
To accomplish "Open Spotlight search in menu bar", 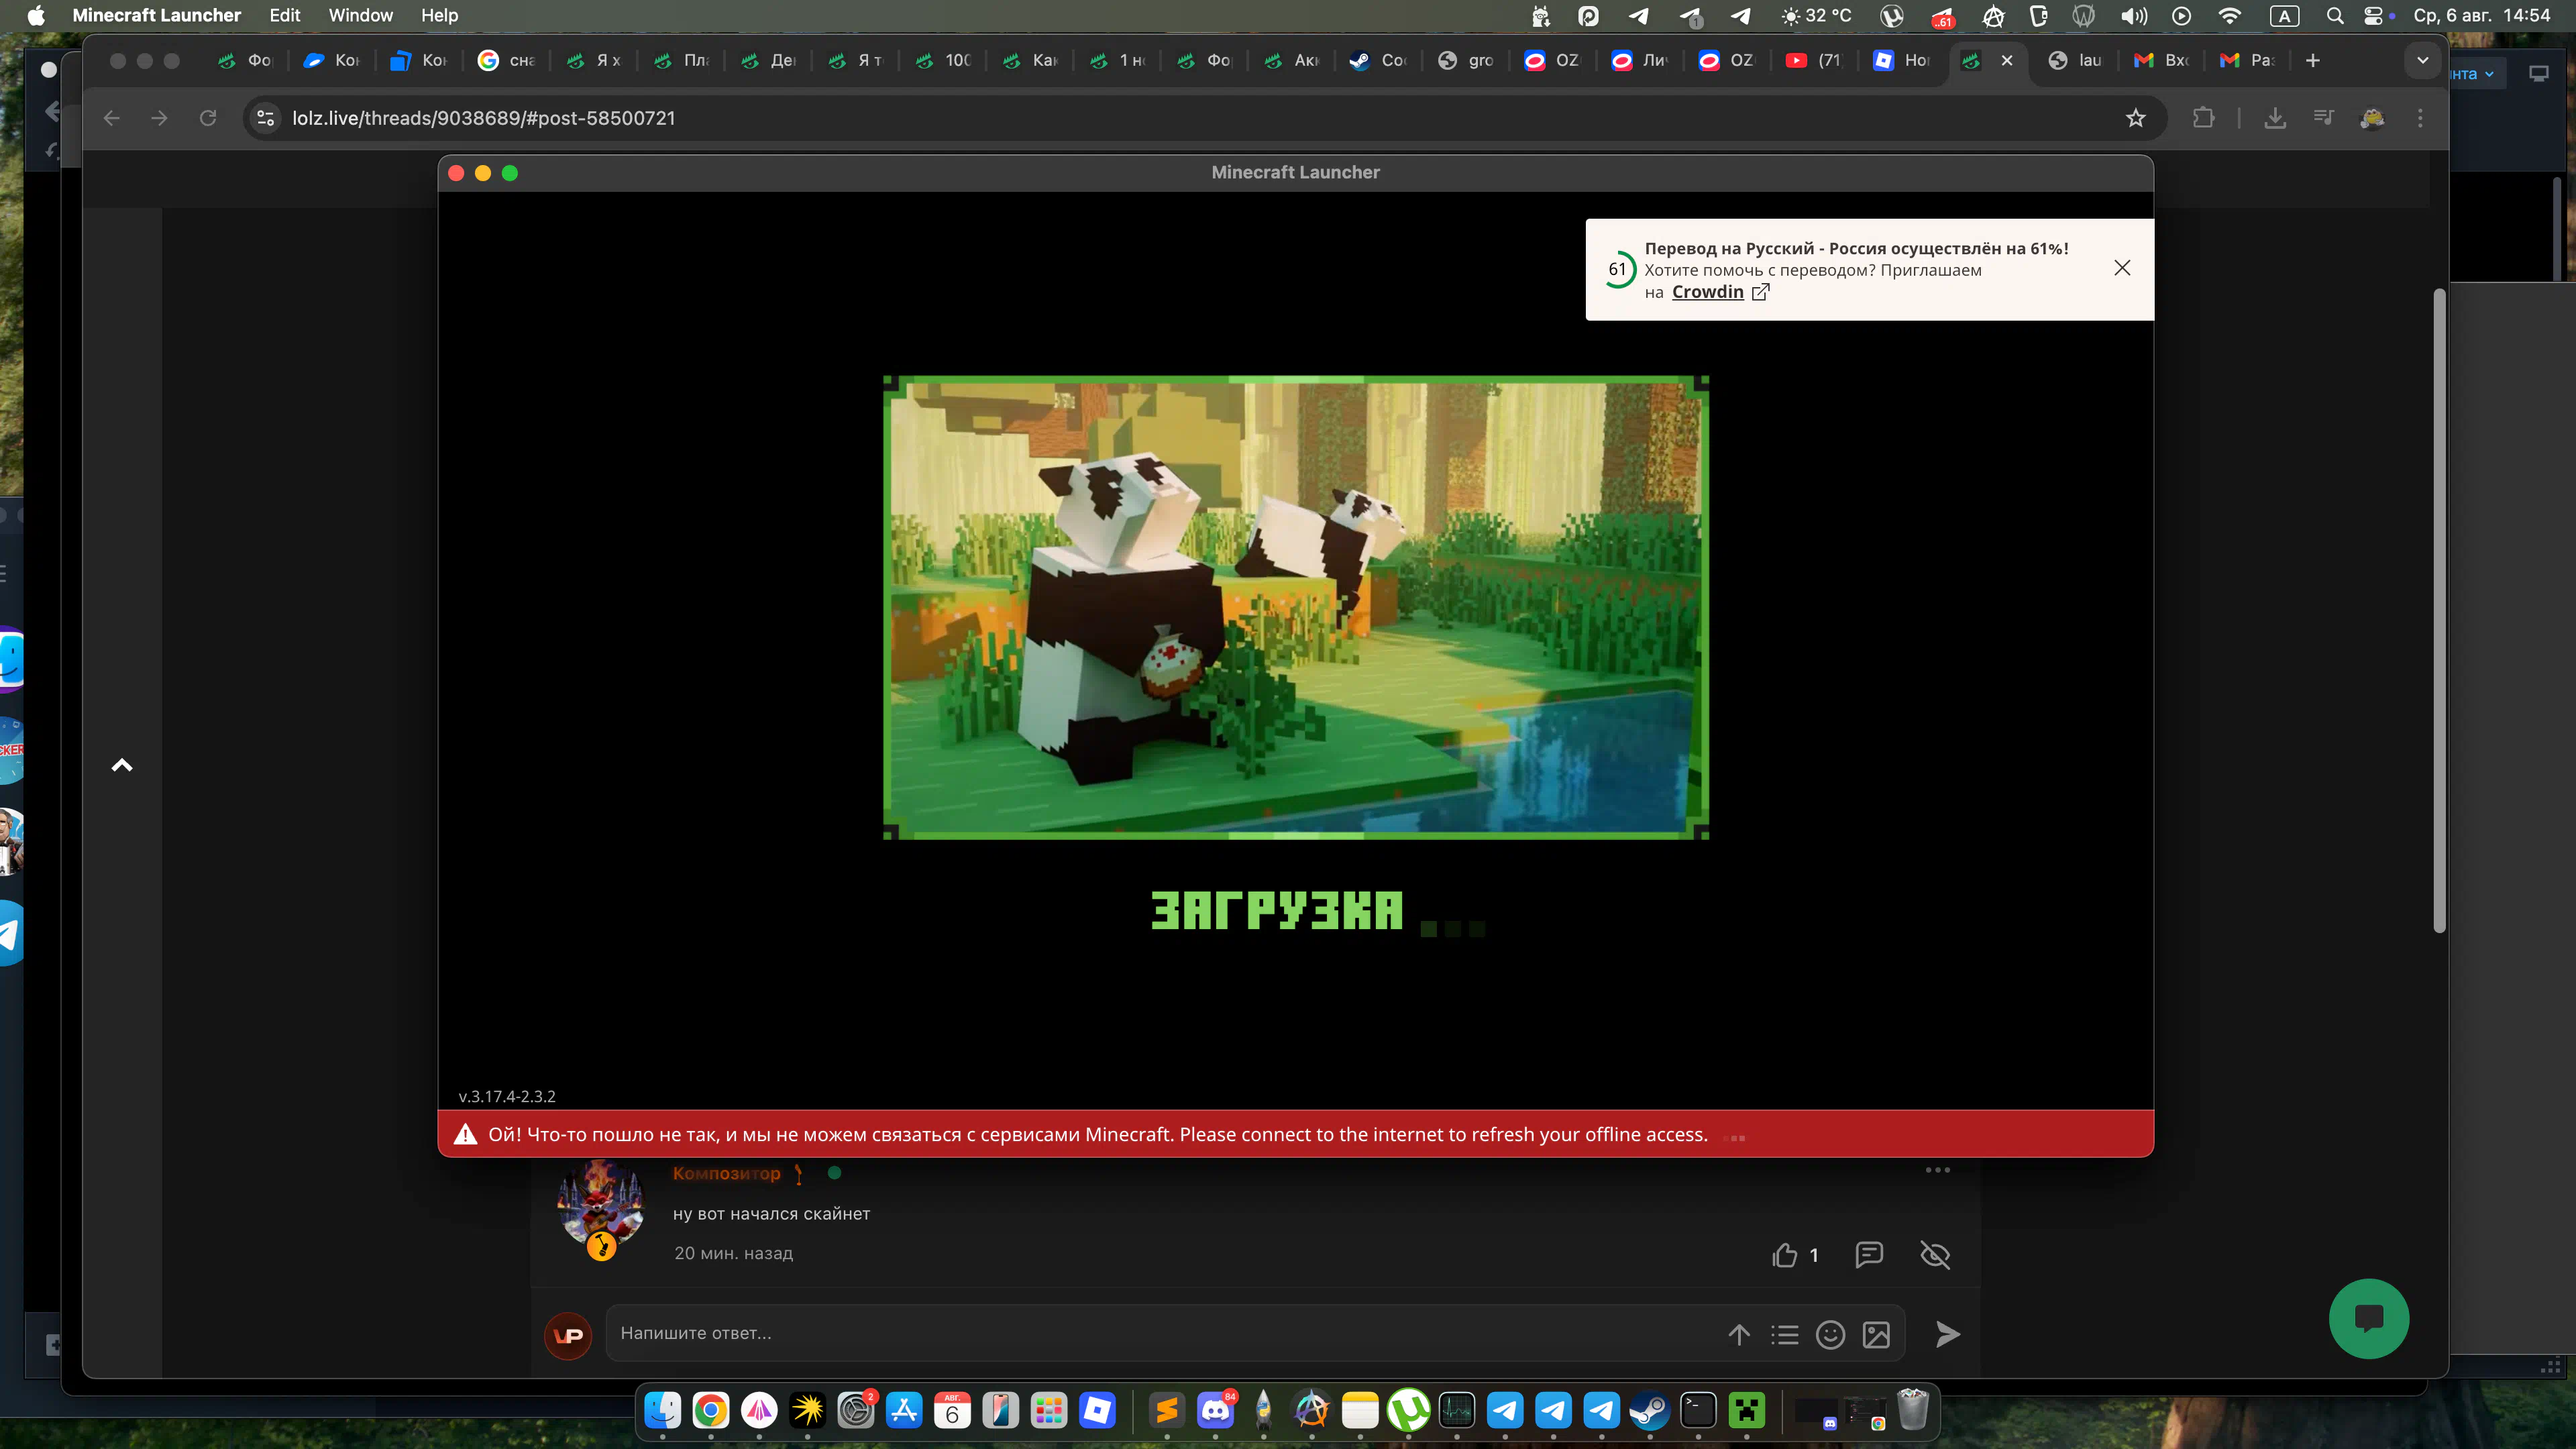I will coord(2335,15).
